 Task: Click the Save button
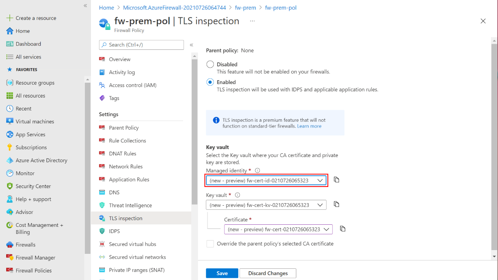[x=222, y=273]
